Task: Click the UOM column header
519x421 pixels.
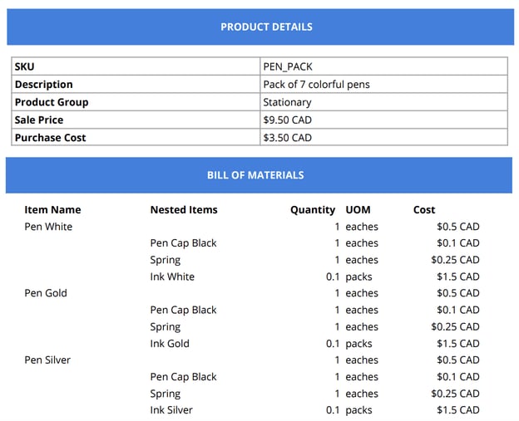Action: click(x=358, y=210)
